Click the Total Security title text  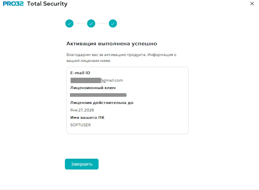[x=47, y=4]
